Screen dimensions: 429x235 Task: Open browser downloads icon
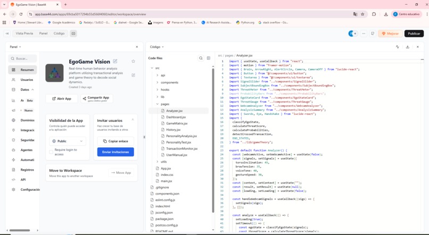tap(386, 14)
